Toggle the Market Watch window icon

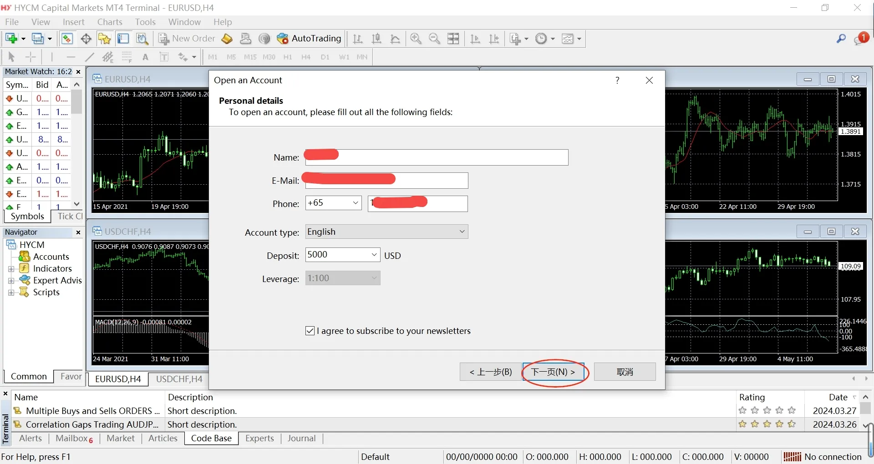pos(67,39)
